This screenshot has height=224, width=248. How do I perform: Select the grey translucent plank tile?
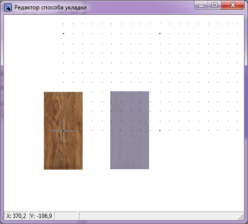(129, 130)
